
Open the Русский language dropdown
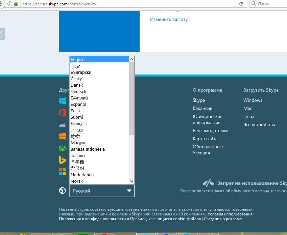coord(102,191)
